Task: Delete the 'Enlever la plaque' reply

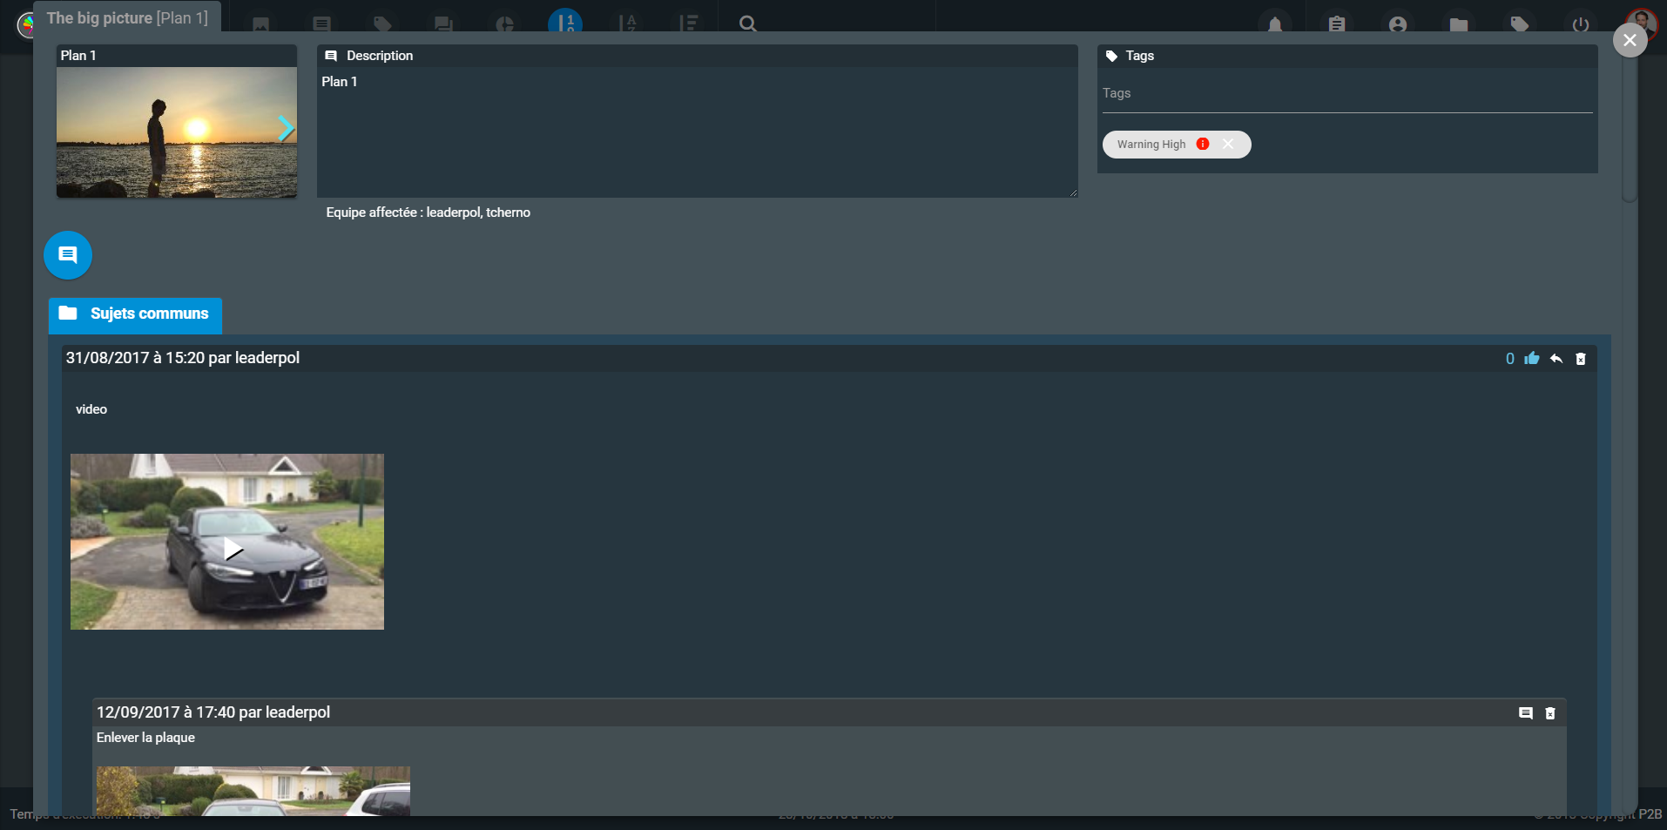Action: (1550, 713)
